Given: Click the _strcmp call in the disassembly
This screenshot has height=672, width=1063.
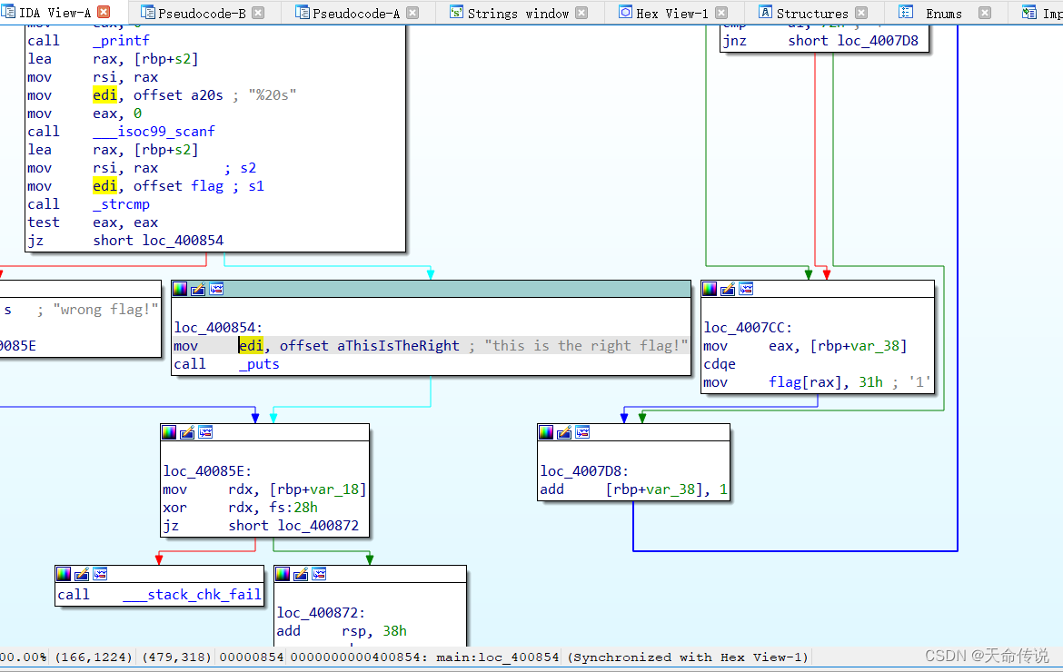Looking at the screenshot, I should [121, 203].
